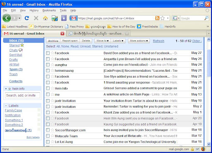Click the search magnifier icon
Screen dimensions: 212x153
click(206, 18)
